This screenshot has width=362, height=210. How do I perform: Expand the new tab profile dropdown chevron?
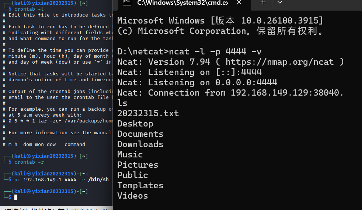tap(279, 3)
